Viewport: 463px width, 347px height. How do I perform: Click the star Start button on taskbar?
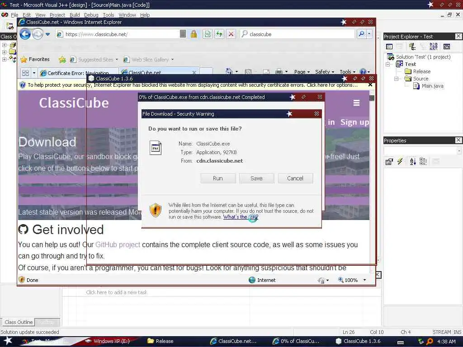pos(8,341)
